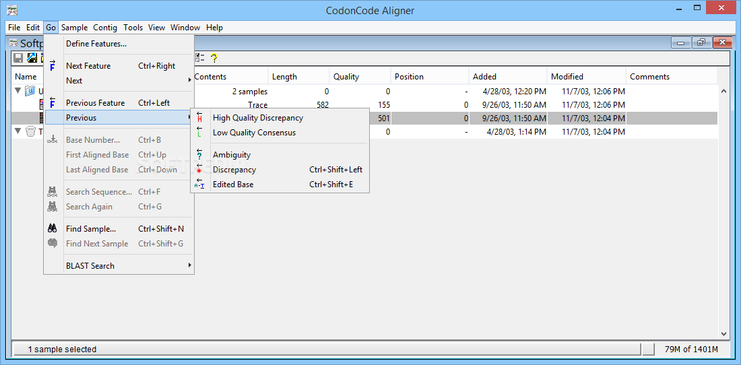Click the '582' length value

323,105
